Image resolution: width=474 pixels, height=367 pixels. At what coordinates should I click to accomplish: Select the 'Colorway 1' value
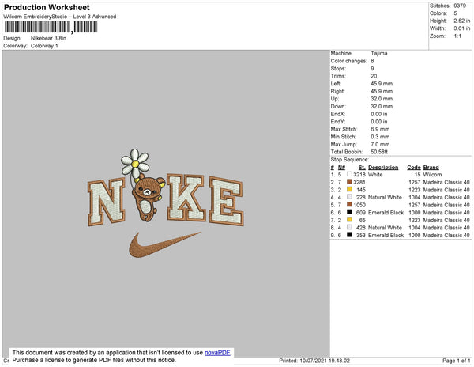click(44, 46)
